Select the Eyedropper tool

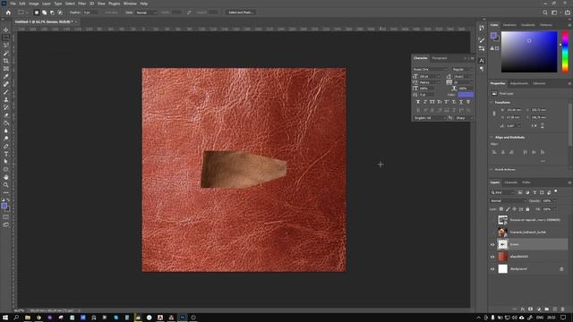[x=6, y=76]
